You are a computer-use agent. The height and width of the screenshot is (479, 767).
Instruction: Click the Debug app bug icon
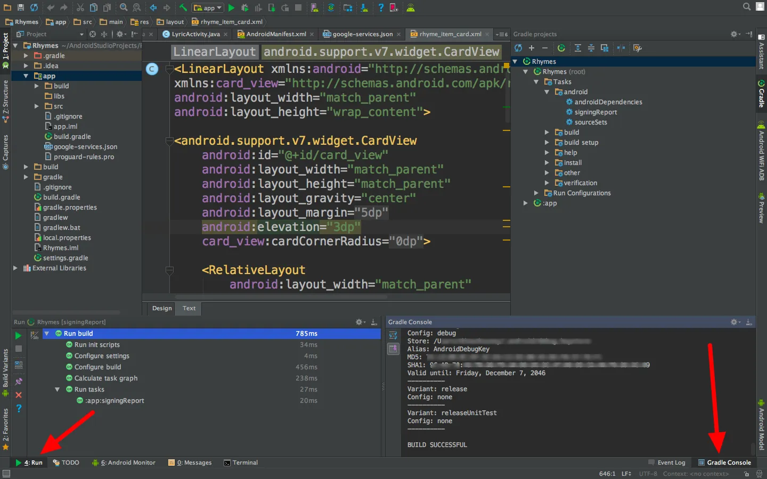click(x=245, y=7)
